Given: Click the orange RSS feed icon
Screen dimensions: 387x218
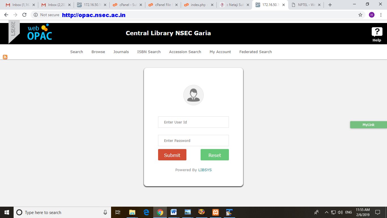Looking at the screenshot, I should [x=5, y=57].
